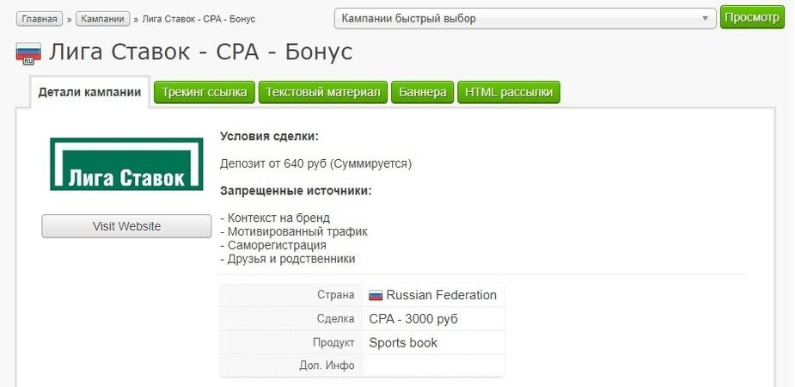
Task: Click the large page heading Лига Ставок - CPA - Бонус
Action: 200,52
